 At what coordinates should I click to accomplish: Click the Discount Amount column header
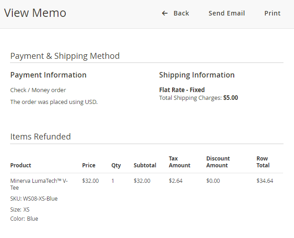218,162
